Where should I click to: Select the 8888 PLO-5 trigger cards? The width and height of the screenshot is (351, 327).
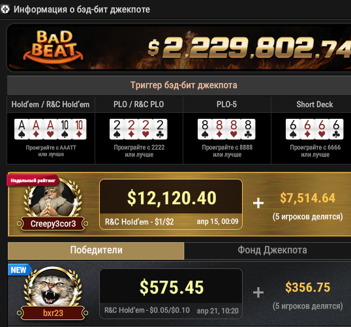coord(226,129)
